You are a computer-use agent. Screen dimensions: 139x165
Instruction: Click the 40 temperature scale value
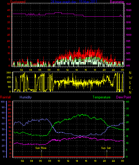pyautogui.click(x=127, y=102)
